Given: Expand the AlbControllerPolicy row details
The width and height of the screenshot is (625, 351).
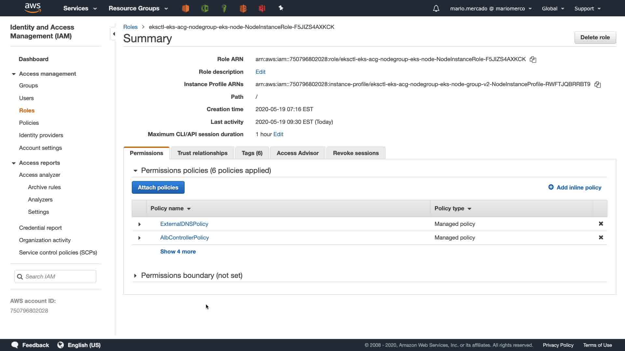Looking at the screenshot, I should [x=139, y=238].
